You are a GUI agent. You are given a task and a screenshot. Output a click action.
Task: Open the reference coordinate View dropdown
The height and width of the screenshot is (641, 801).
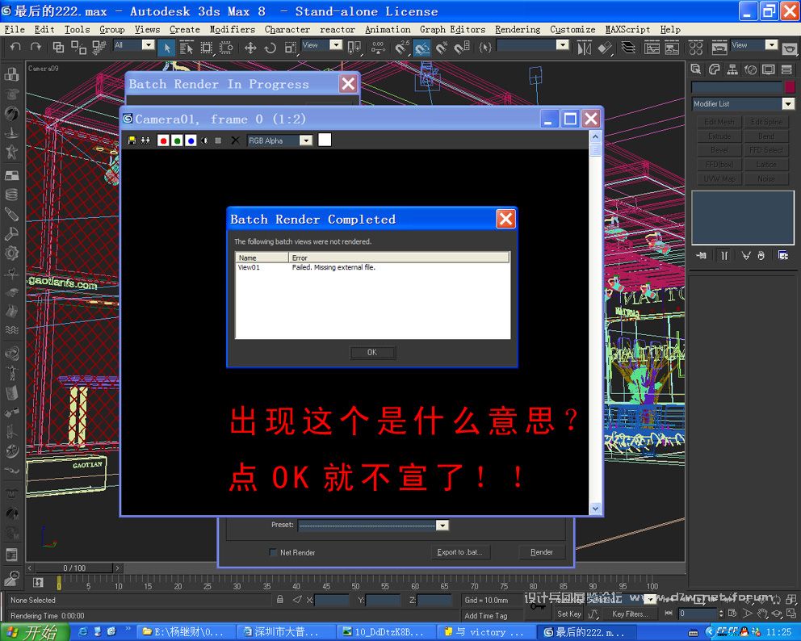(x=336, y=45)
